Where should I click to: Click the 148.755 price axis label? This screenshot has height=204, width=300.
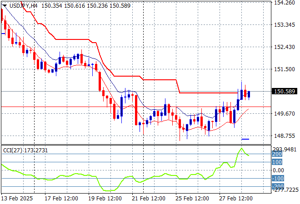(284, 136)
